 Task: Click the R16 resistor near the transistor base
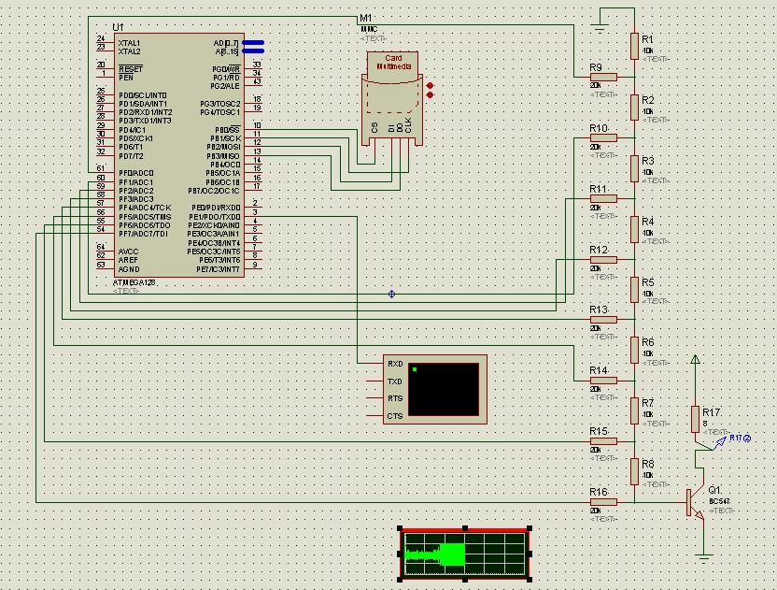(603, 501)
